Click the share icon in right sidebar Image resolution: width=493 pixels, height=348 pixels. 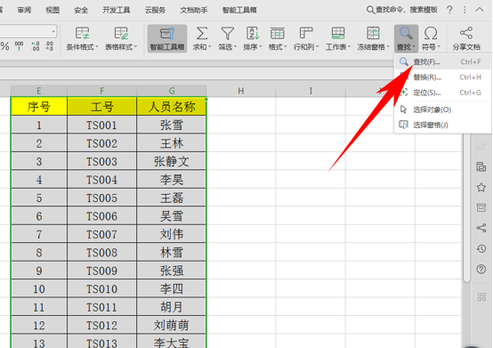(x=481, y=228)
